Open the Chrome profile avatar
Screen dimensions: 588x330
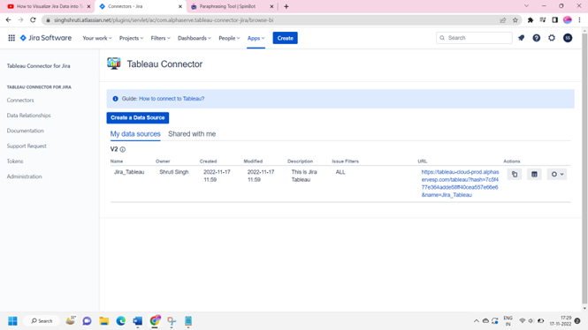(x=568, y=20)
